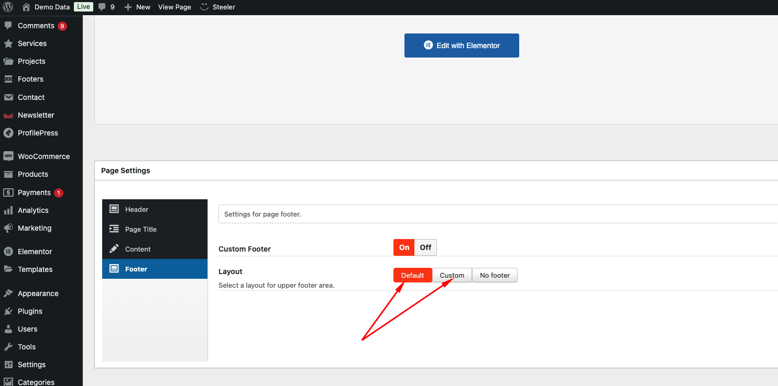Click the Settings sliders icon
778x386 pixels.
click(x=8, y=365)
